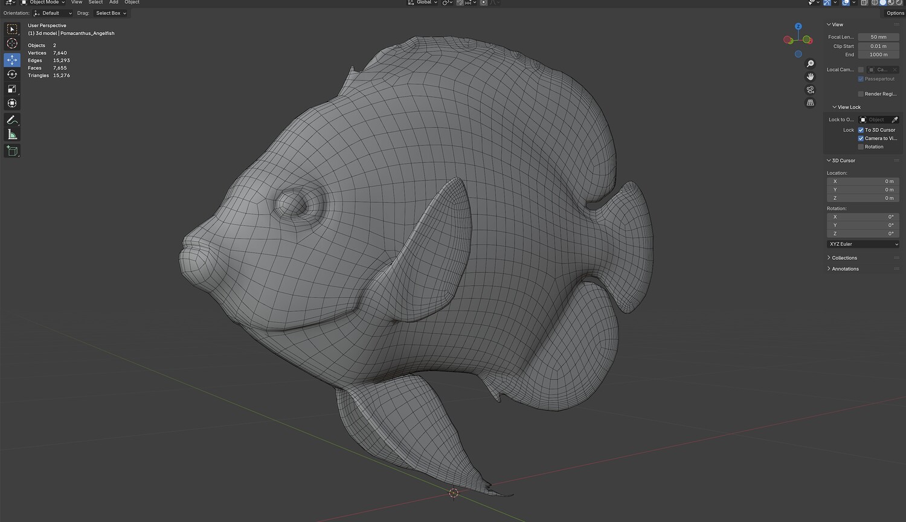
Task: Toggle viewport overlays visibility
Action: 846,2
